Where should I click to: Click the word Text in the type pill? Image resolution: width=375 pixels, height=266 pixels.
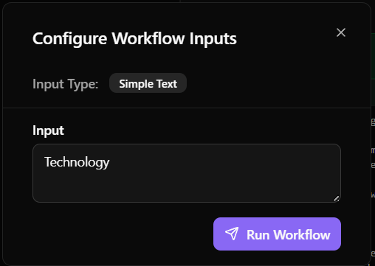pyautogui.click(x=167, y=84)
